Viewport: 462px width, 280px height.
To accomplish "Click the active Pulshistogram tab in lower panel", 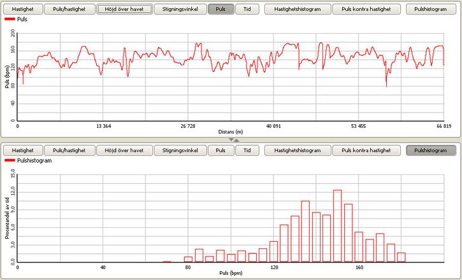I will point(431,150).
